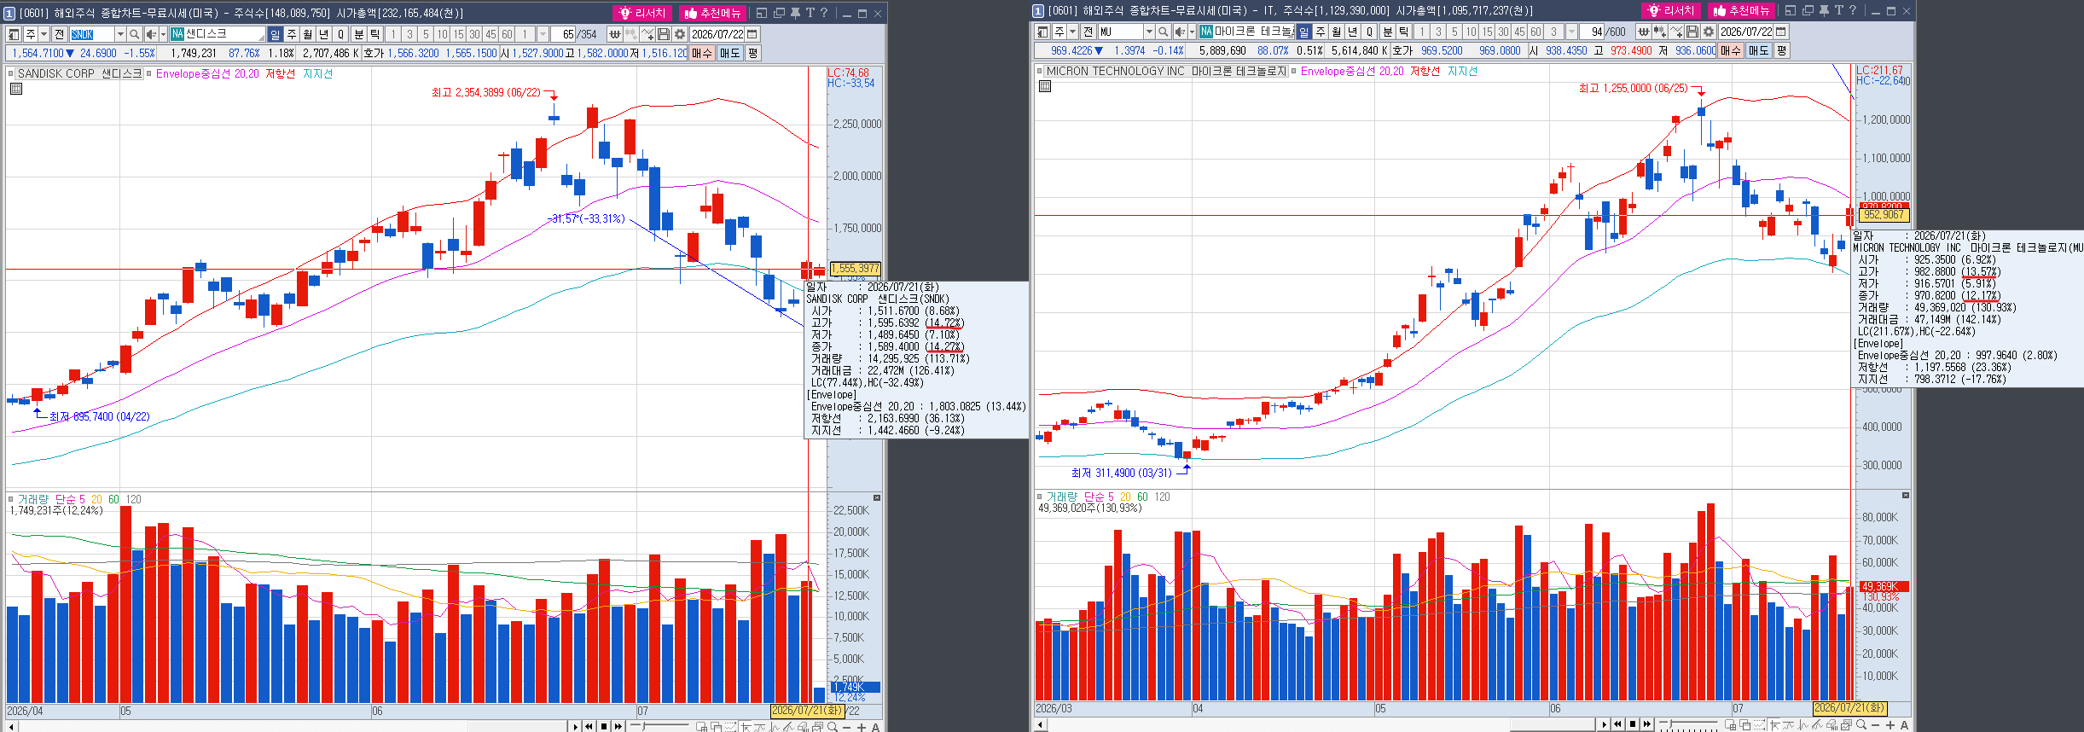Click rewind button in Micron chart bottom bar
The image size is (2084, 732).
[x=1617, y=724]
